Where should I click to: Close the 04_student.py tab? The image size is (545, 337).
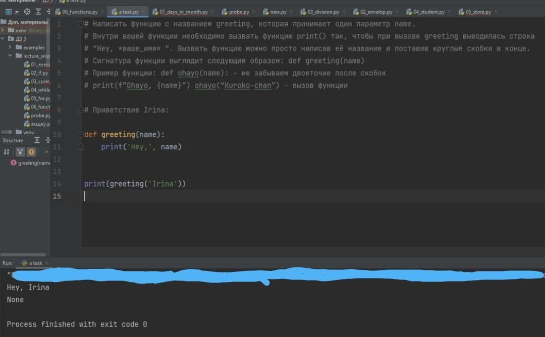coord(450,12)
